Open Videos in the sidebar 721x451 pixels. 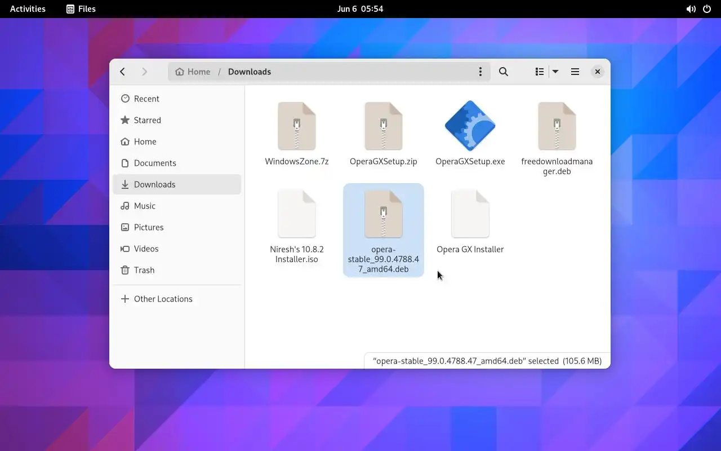pos(177,249)
